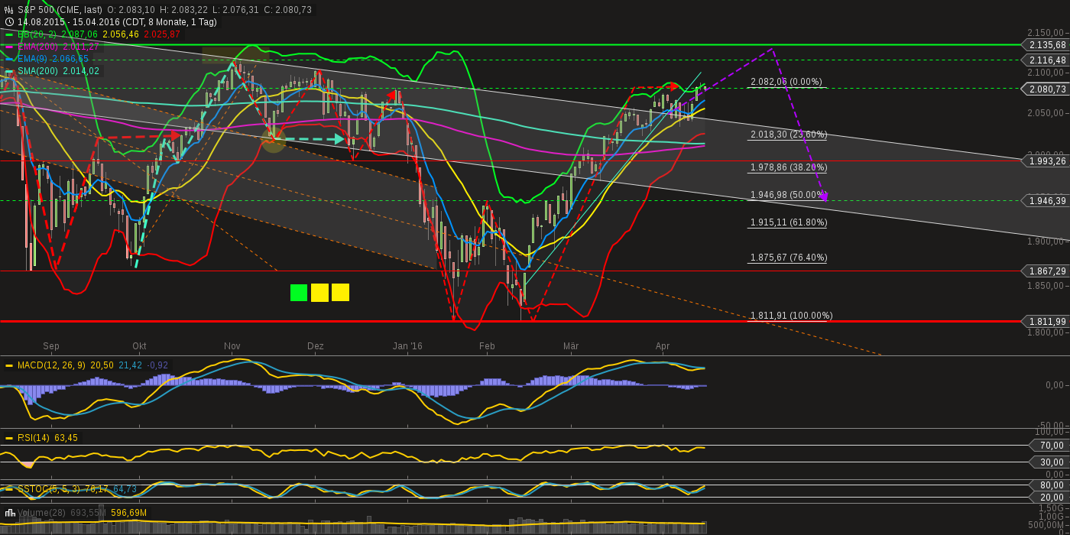Click the cyan dashed arrow tip in November
The width and height of the screenshot is (1070, 535).
[339, 139]
